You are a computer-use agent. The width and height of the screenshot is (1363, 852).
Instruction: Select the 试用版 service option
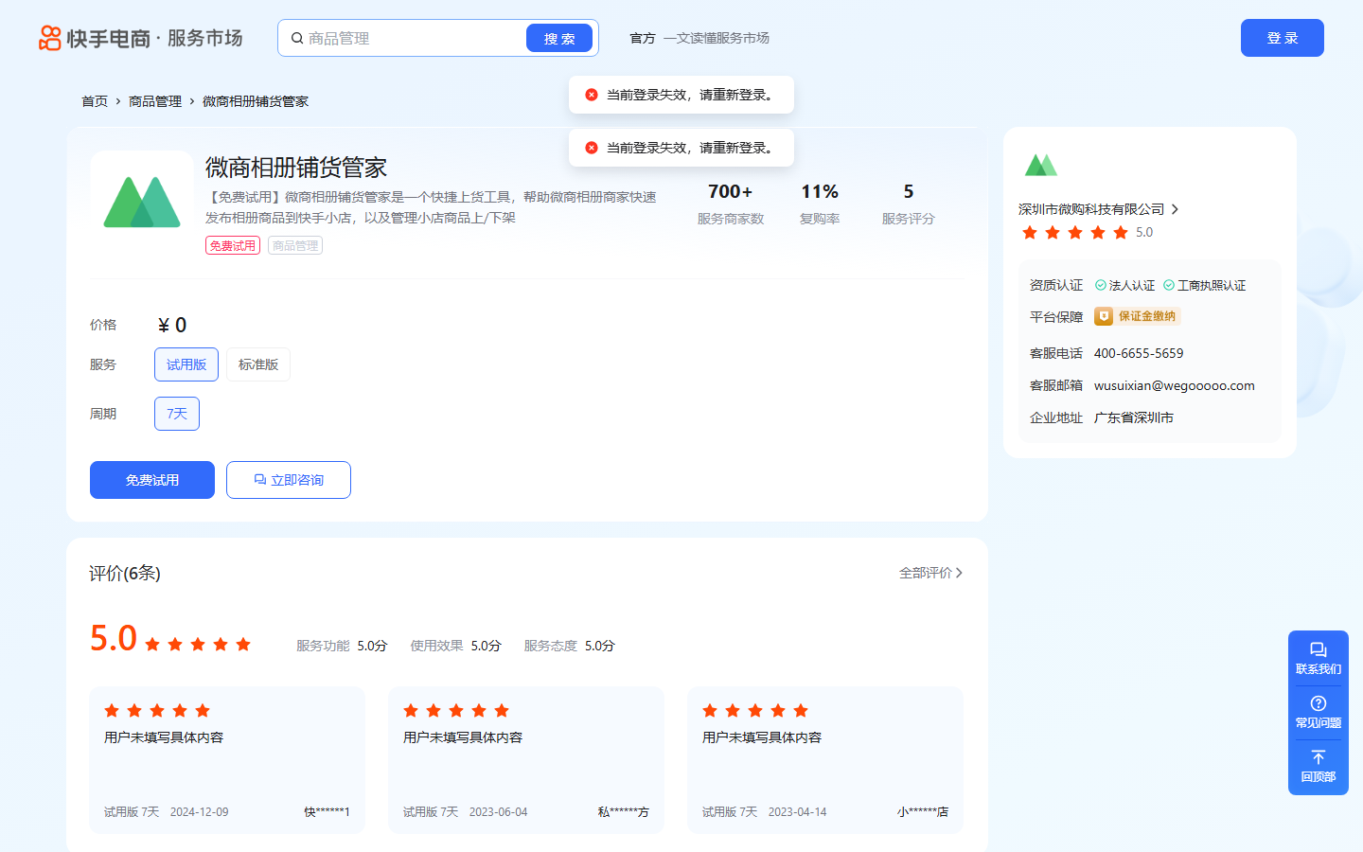coord(186,364)
